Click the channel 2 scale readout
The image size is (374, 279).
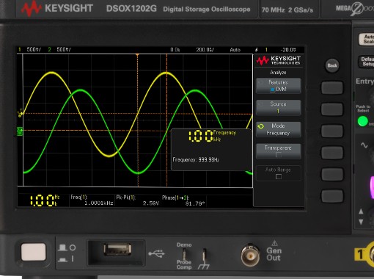pyautogui.click(x=64, y=49)
